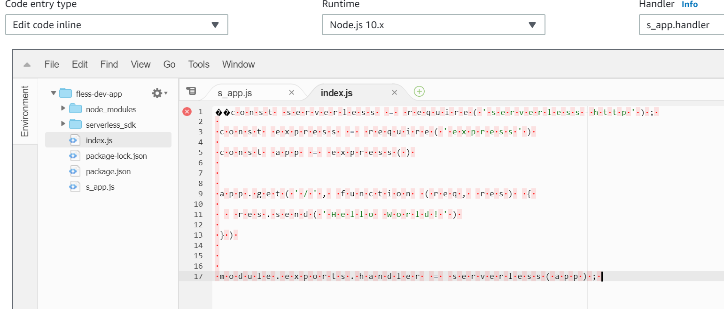
Task: Select index.js in the file tree
Action: (108, 140)
